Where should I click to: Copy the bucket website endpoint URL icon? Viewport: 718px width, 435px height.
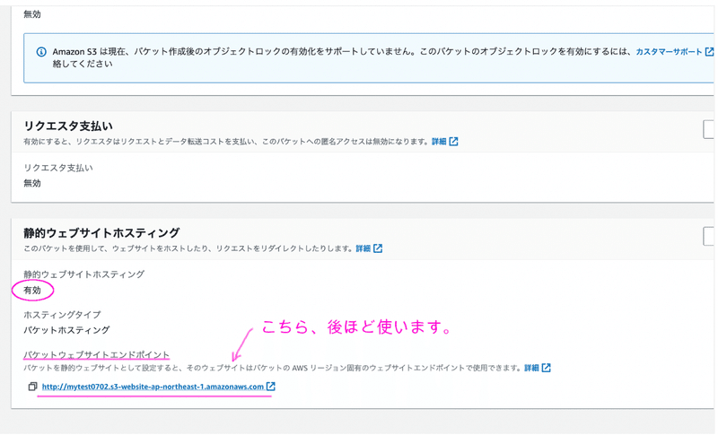(32, 387)
